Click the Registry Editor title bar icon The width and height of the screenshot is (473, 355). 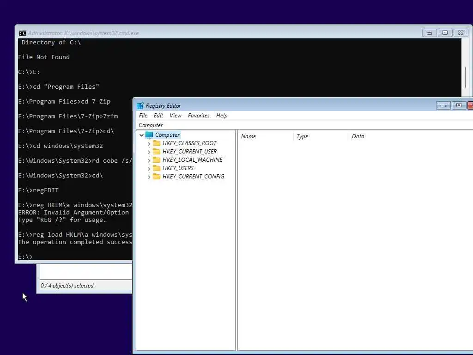[x=140, y=106]
